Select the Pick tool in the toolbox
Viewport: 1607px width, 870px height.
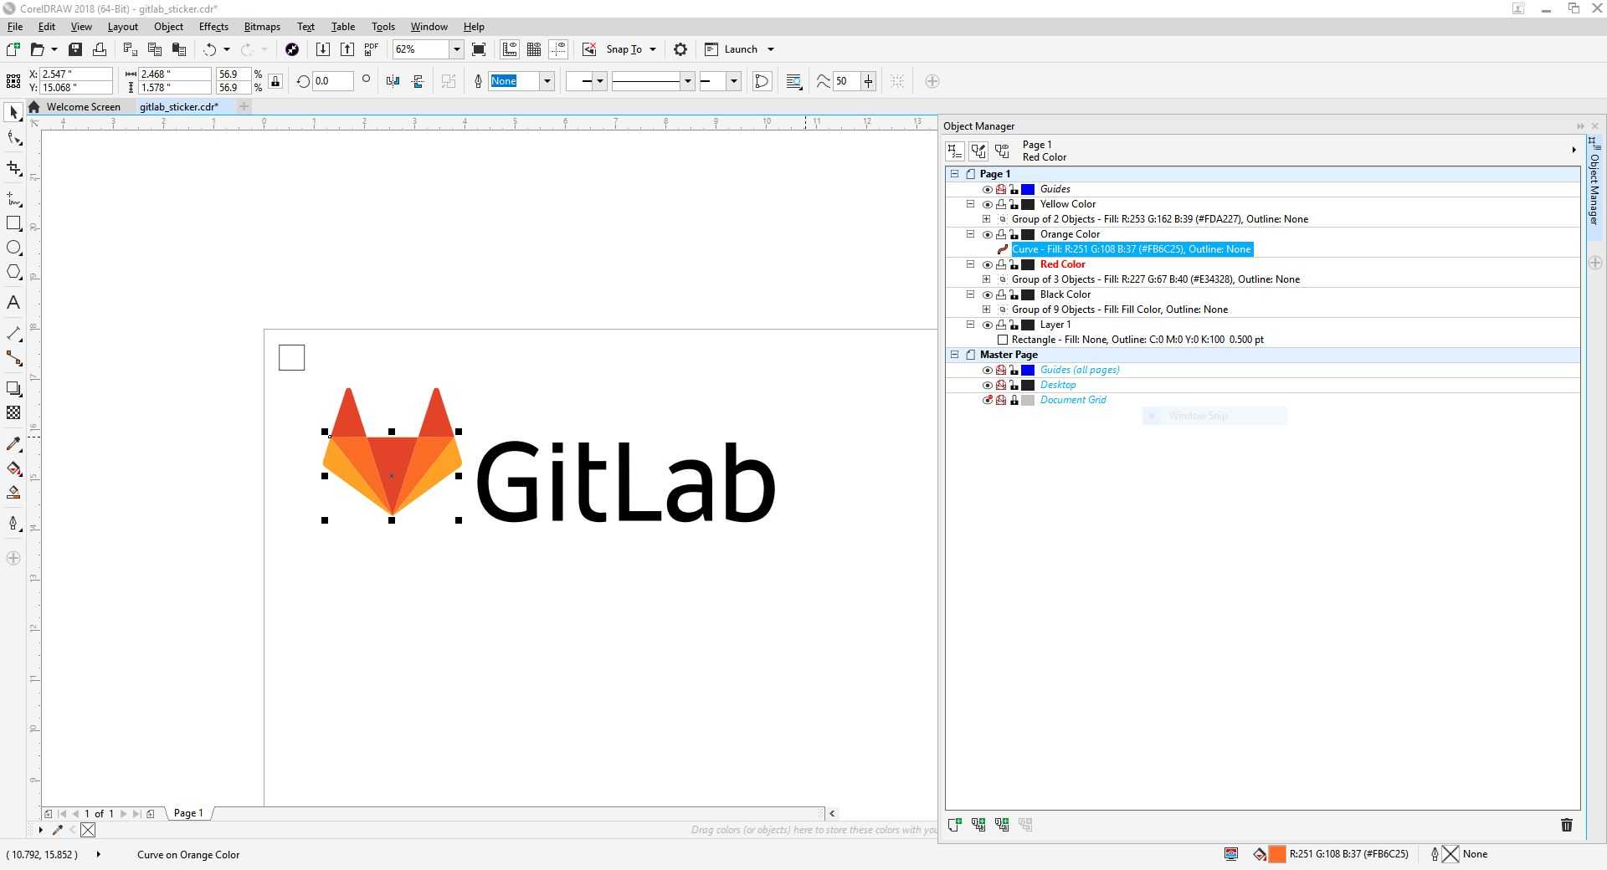13,112
